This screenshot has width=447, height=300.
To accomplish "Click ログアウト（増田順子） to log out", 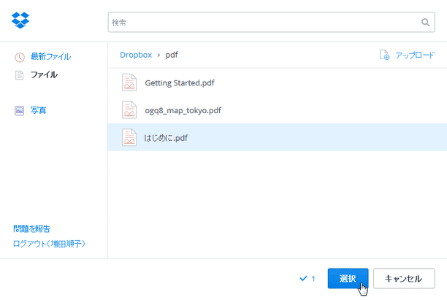I will point(49,244).
